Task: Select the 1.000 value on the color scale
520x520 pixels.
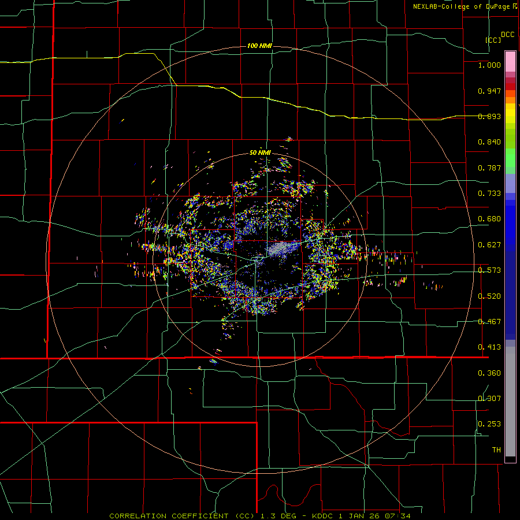Action: [x=489, y=65]
